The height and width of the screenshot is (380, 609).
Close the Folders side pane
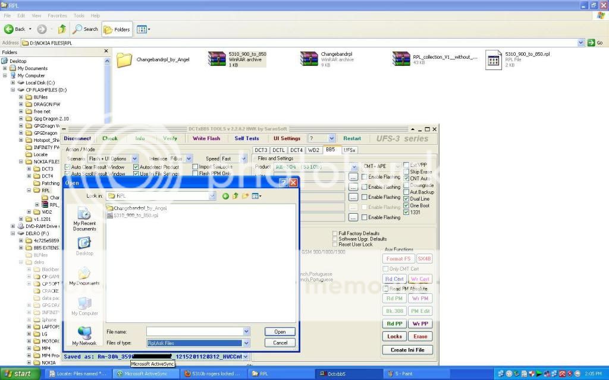point(106,51)
